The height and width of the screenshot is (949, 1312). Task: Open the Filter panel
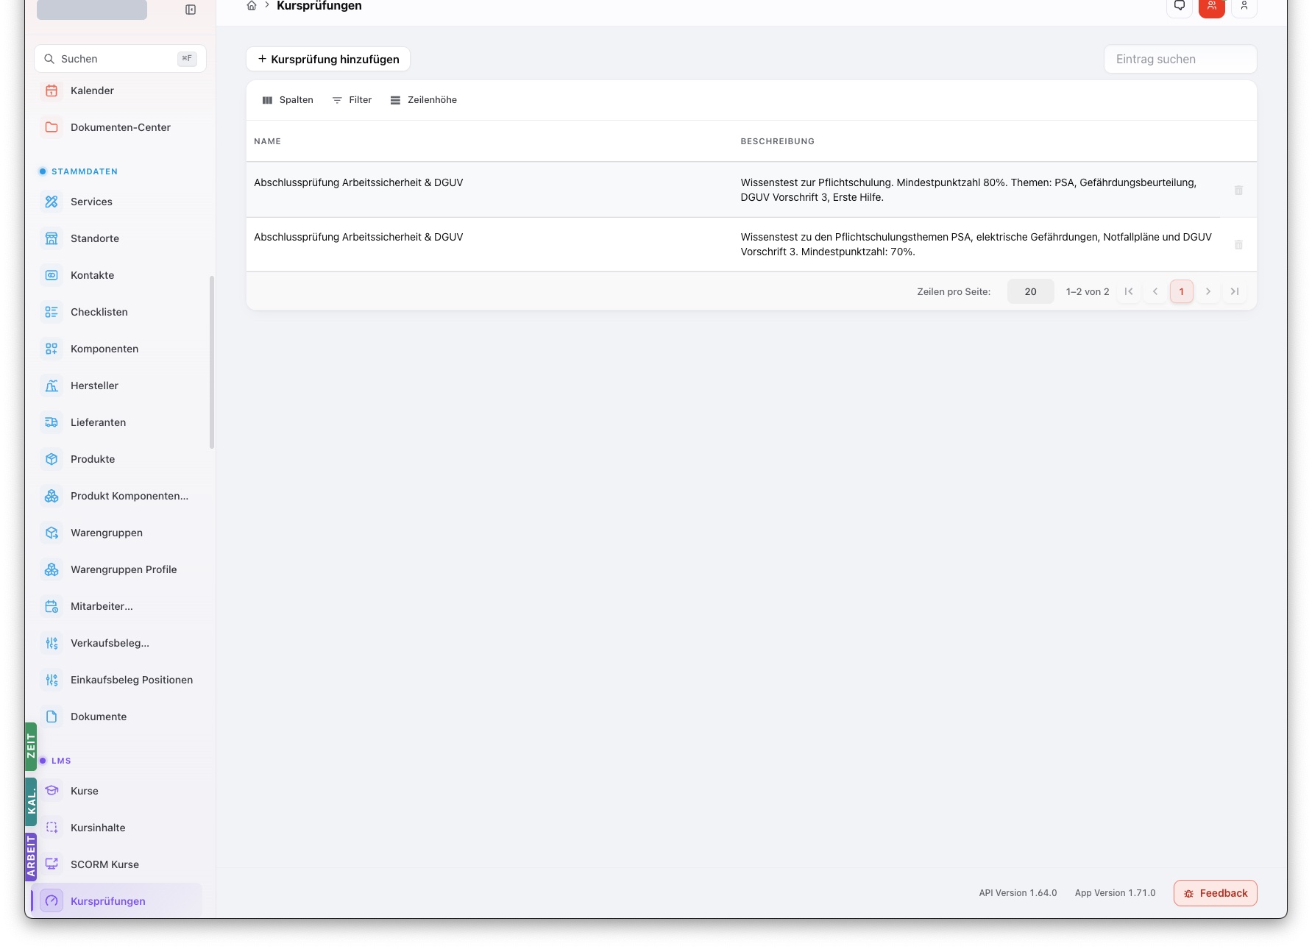[352, 100]
